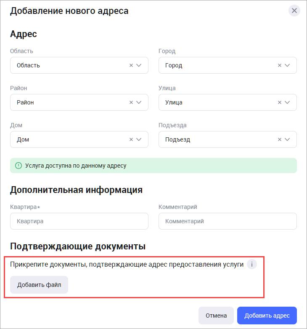Screen dimensions: 307x329
Task: Close the new address dialog
Action: (294, 11)
